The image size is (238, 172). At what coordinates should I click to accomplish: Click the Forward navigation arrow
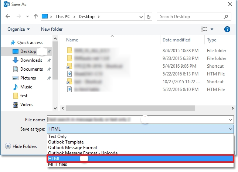(x=19, y=16)
